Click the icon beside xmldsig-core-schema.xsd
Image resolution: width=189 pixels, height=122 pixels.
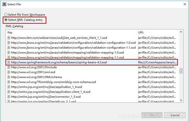9,82
